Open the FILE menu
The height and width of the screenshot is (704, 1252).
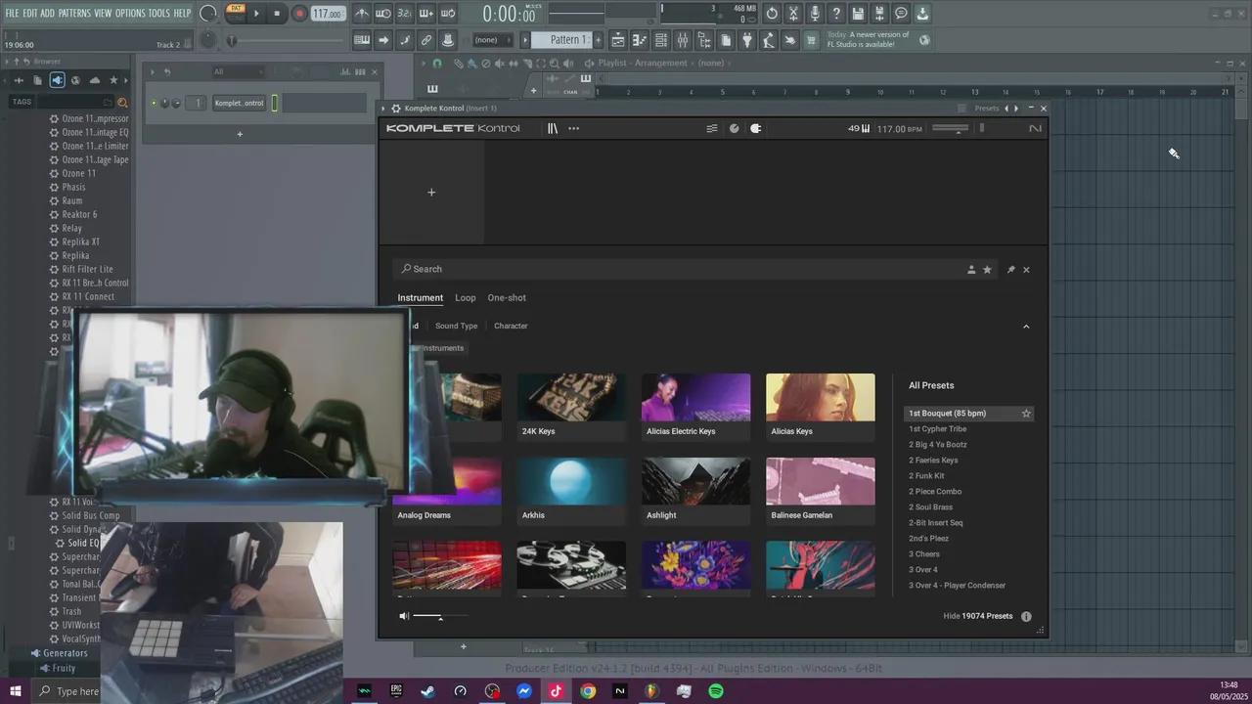(12, 13)
